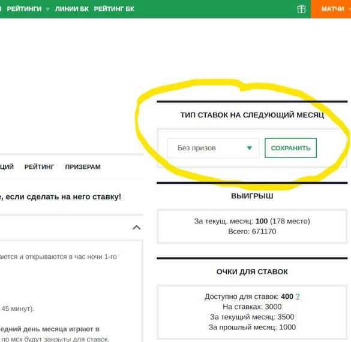Viewport: 351px width, 342px height.
Task: Click the За прошлый месяц: 1000 line
Action: pyautogui.click(x=252, y=327)
